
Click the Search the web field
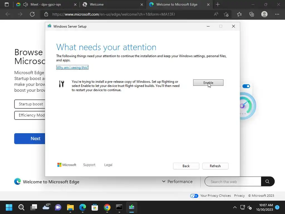click(233, 181)
